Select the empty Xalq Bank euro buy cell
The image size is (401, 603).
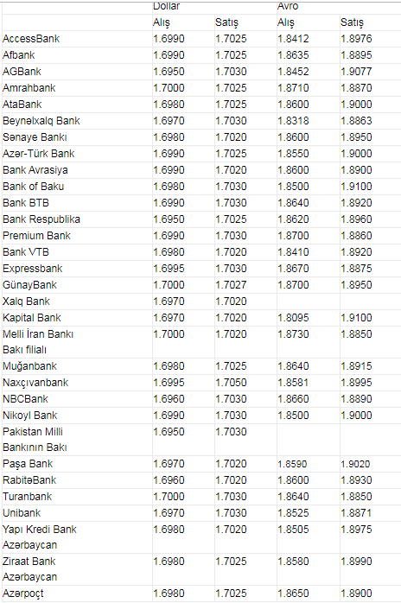pos(309,301)
